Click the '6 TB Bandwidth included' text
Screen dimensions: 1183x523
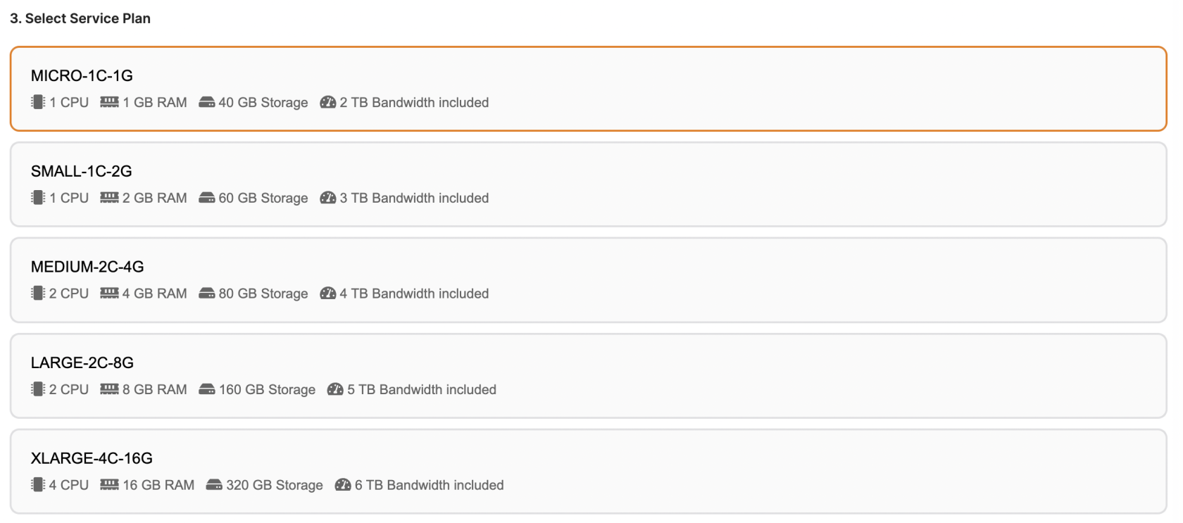(428, 485)
